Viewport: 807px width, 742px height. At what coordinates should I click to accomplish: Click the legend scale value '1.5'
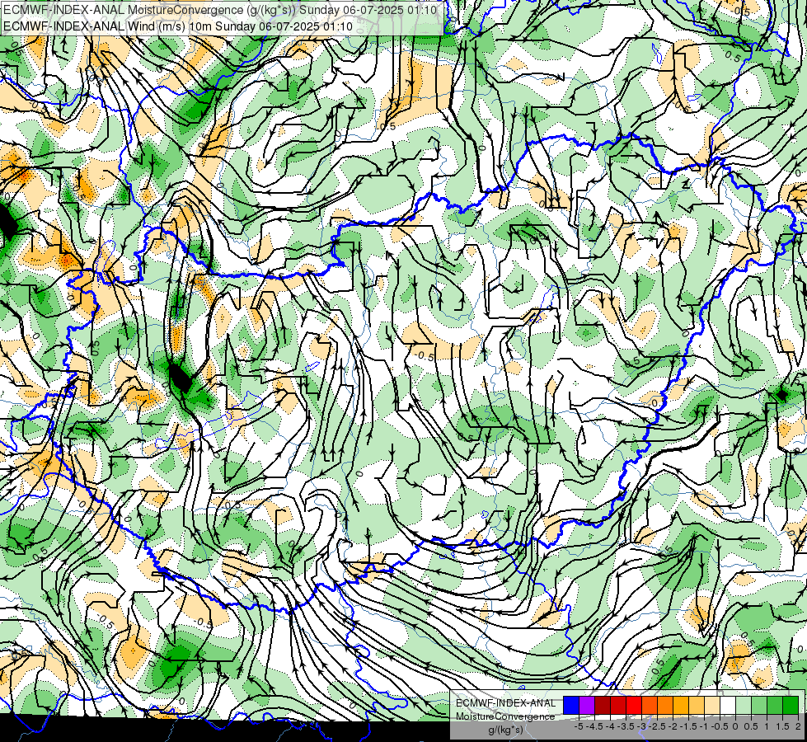(782, 726)
